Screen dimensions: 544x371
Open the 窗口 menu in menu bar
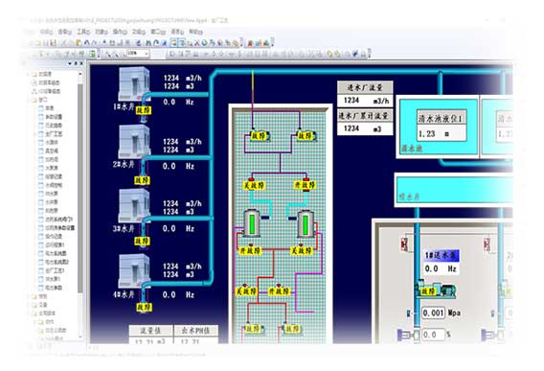158,32
